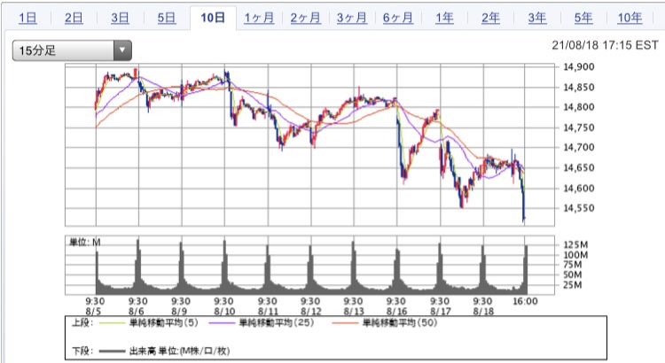Click the 50M volume axis label
The image size is (665, 363).
[573, 274]
